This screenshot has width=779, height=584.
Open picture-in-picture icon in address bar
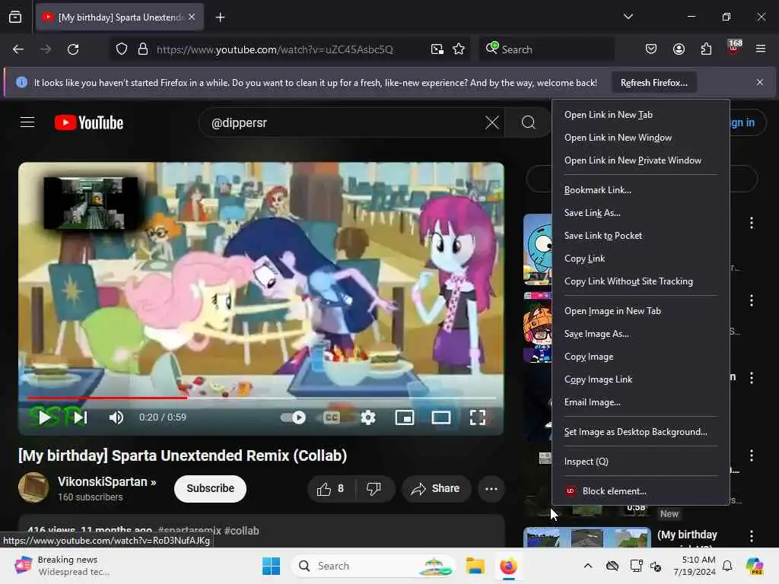click(437, 49)
